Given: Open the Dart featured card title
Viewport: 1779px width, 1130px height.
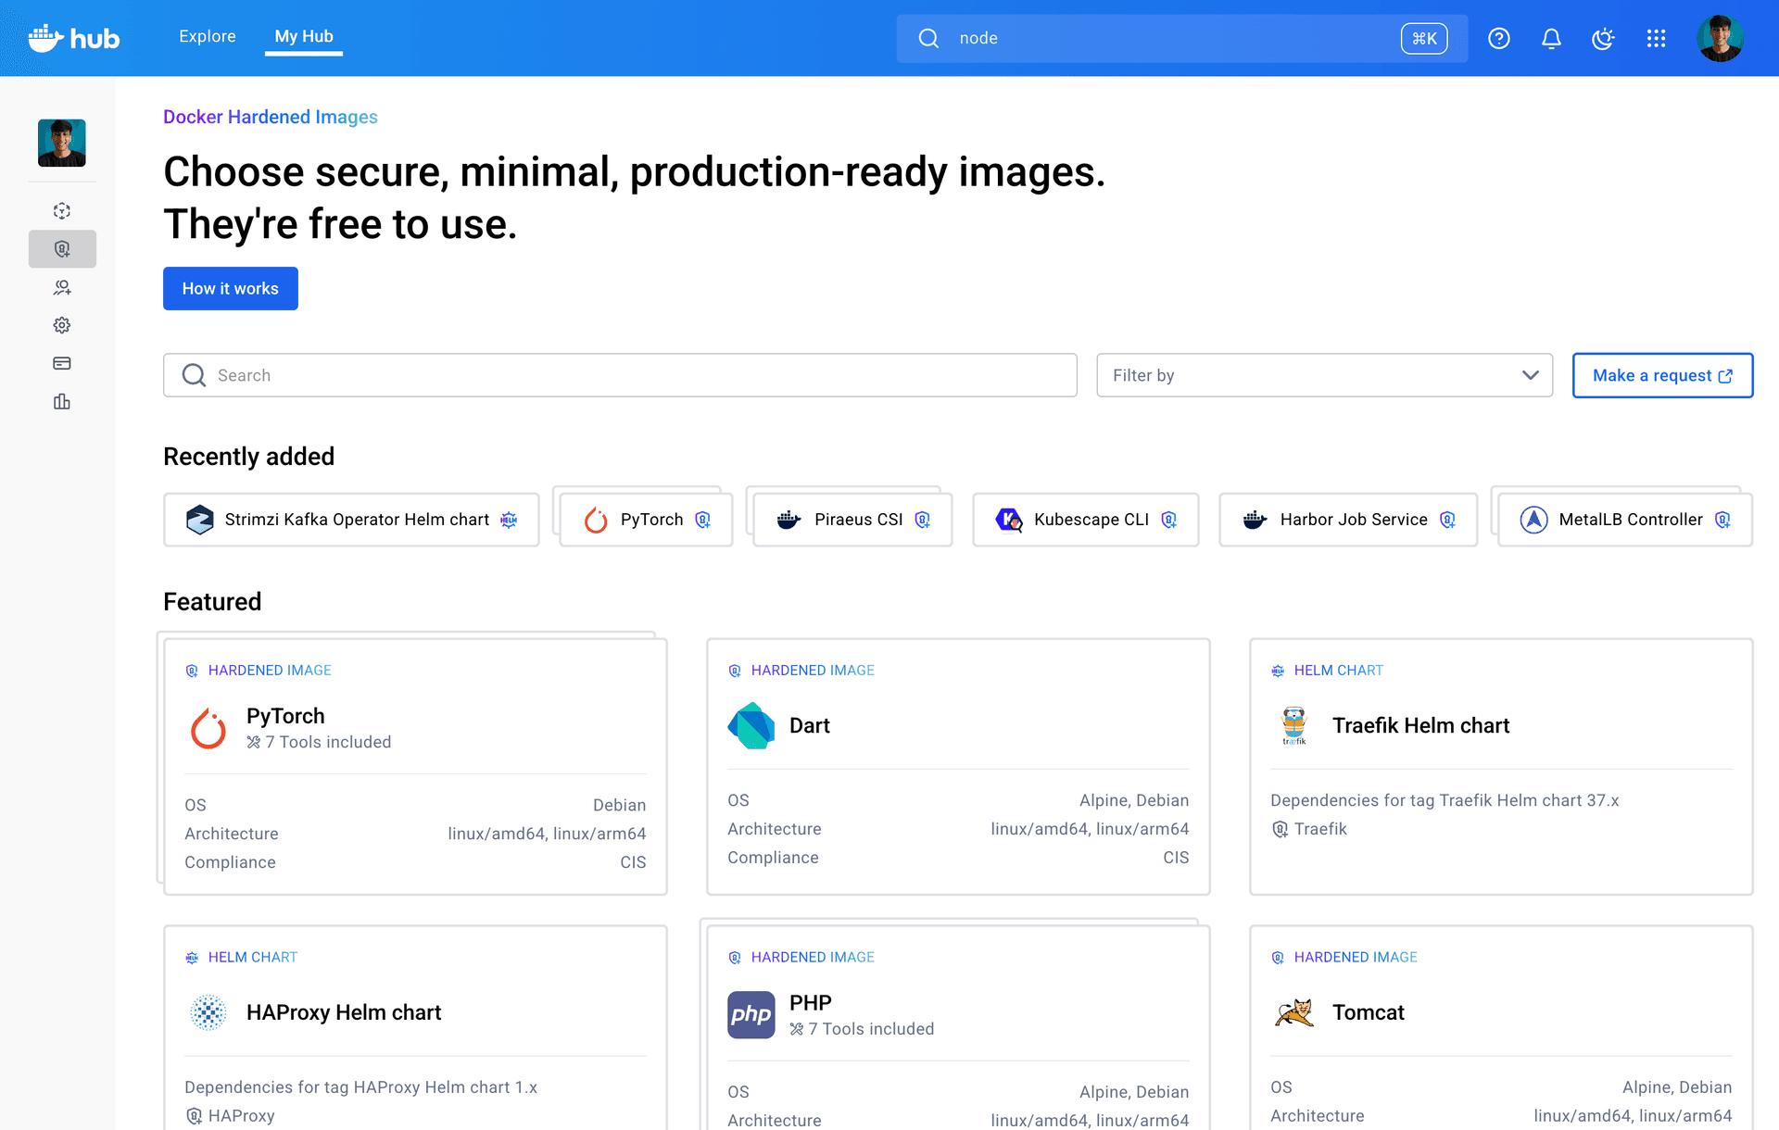Looking at the screenshot, I should coord(809,725).
